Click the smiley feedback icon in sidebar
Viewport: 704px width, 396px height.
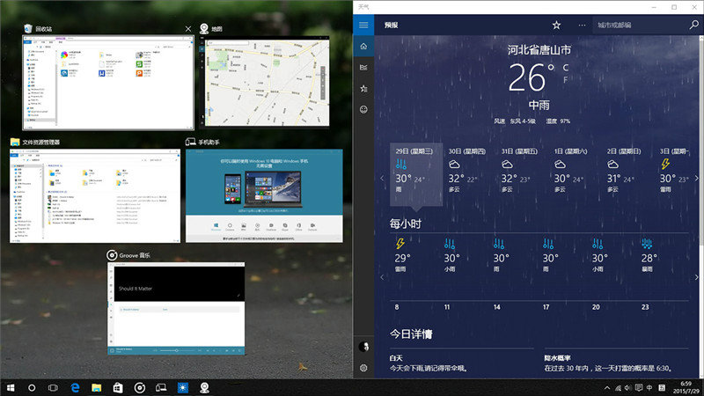tap(363, 109)
